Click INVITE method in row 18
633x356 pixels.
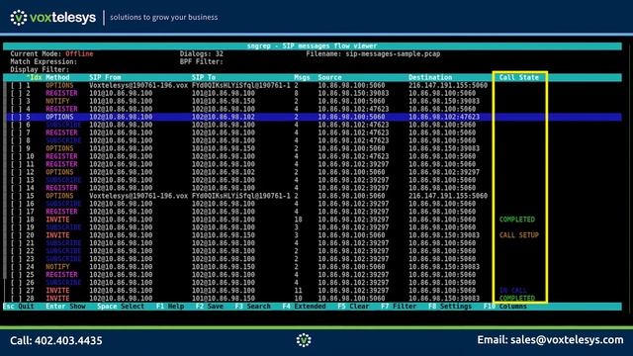point(57,220)
